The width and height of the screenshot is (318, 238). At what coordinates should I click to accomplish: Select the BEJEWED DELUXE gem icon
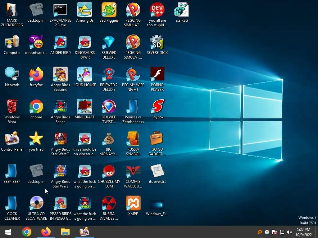(x=109, y=47)
